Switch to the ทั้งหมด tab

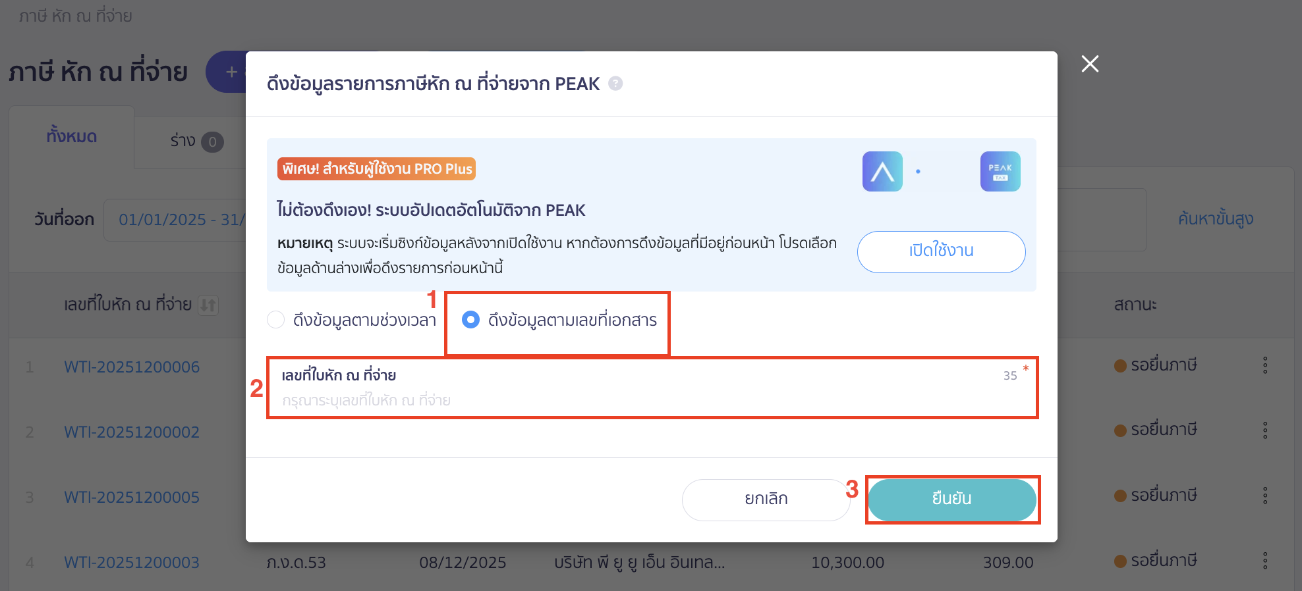point(72,137)
